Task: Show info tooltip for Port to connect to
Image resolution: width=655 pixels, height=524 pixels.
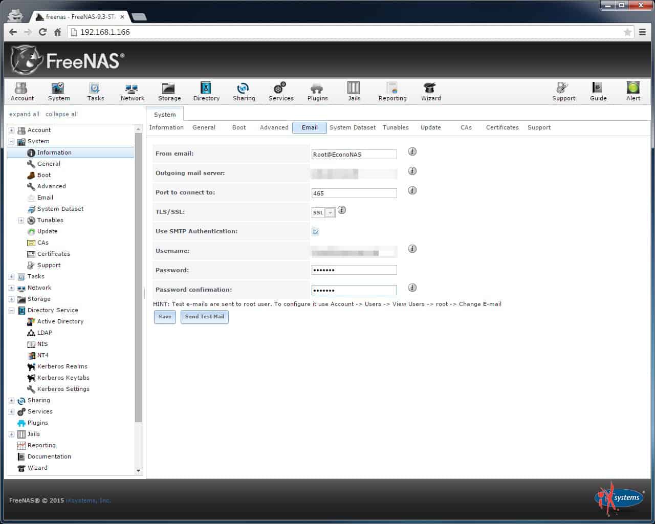Action: pos(412,190)
